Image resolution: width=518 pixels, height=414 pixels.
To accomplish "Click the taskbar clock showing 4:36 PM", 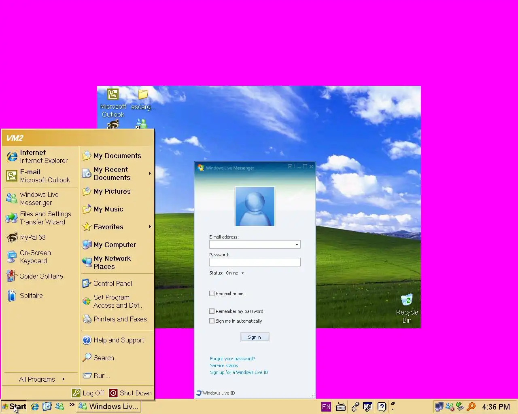I will [496, 407].
